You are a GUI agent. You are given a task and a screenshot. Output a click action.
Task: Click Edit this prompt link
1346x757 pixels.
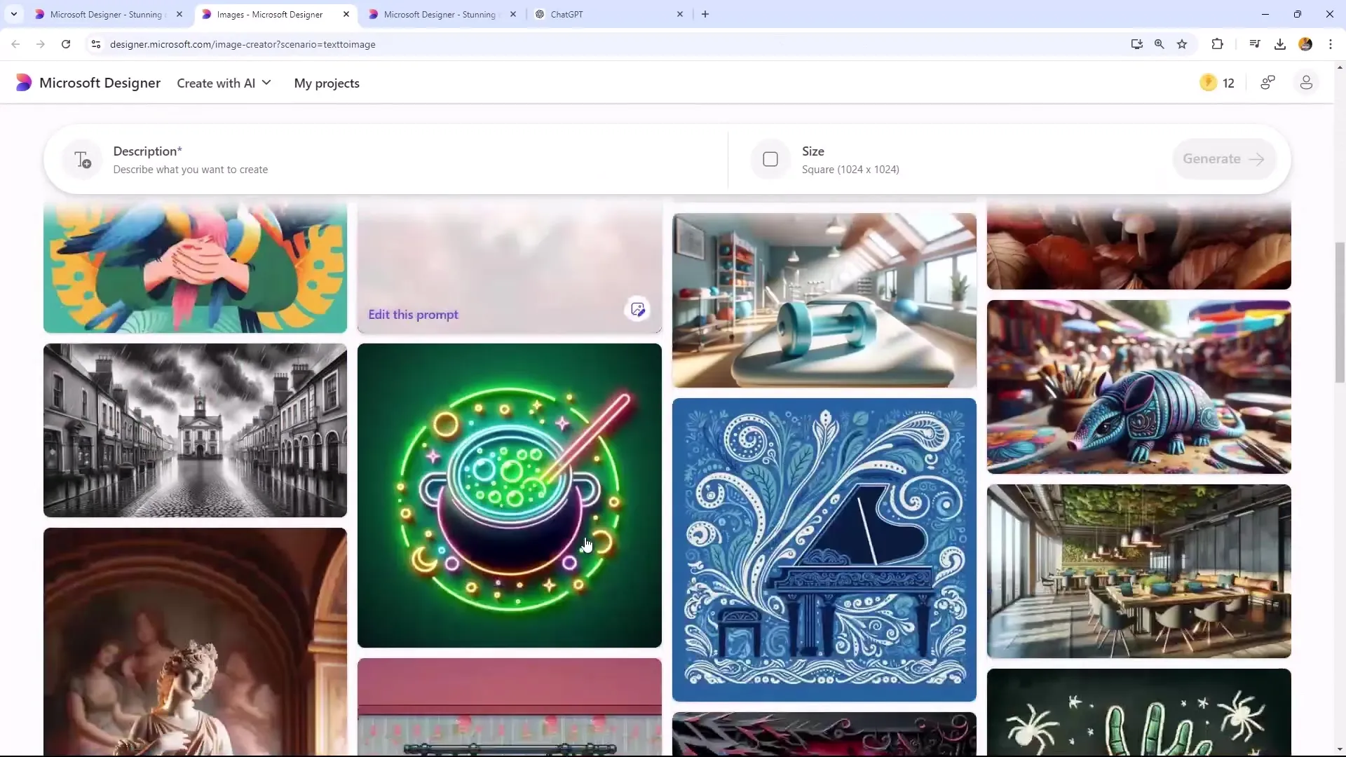click(x=413, y=314)
